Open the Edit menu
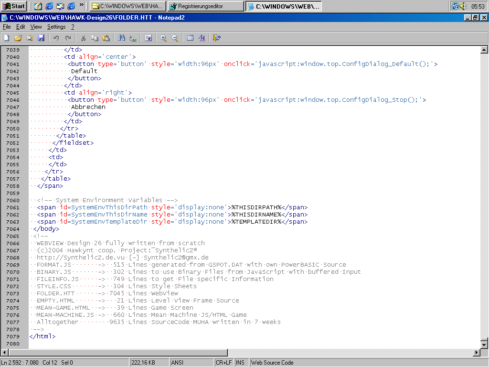This screenshot has height=367, width=489. coord(21,27)
